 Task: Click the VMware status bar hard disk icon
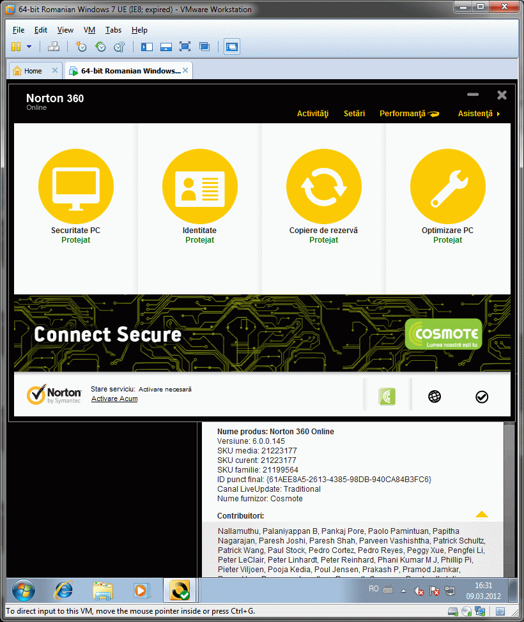[452, 611]
